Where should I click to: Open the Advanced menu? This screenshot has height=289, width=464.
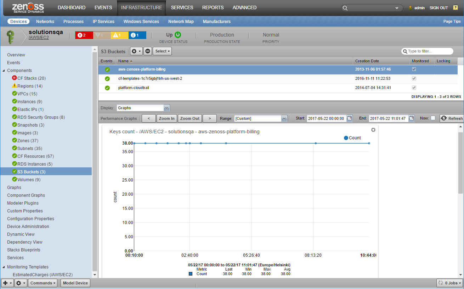tap(244, 7)
